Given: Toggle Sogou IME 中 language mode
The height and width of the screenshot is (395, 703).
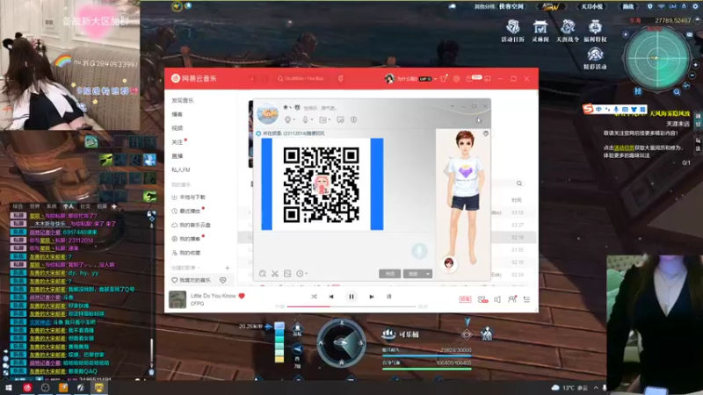Looking at the screenshot, I should pos(599,109).
